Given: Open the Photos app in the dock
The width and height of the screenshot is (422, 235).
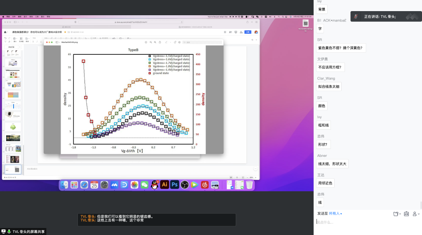Looking at the screenshot, I should click(134, 185).
